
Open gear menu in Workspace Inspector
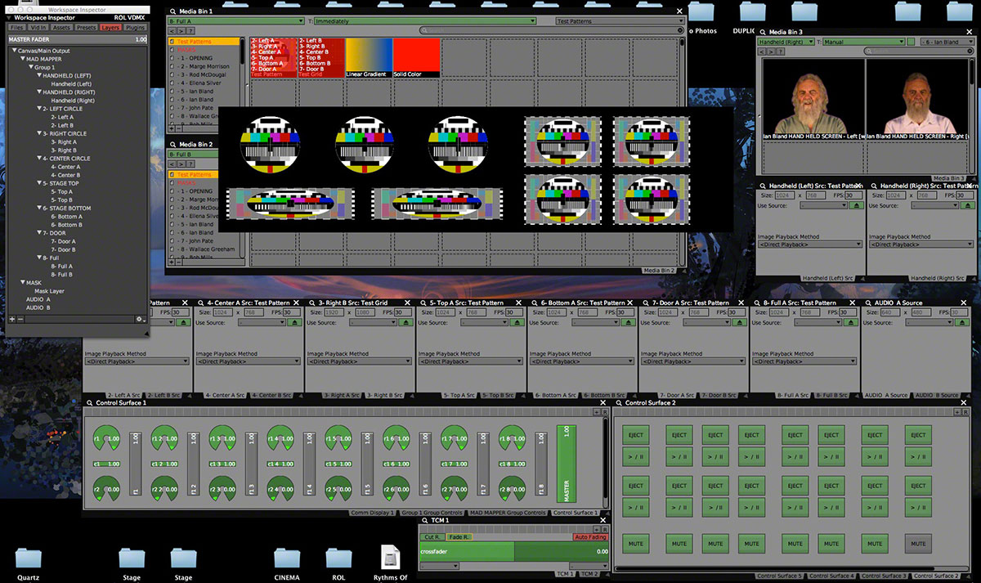(140, 319)
